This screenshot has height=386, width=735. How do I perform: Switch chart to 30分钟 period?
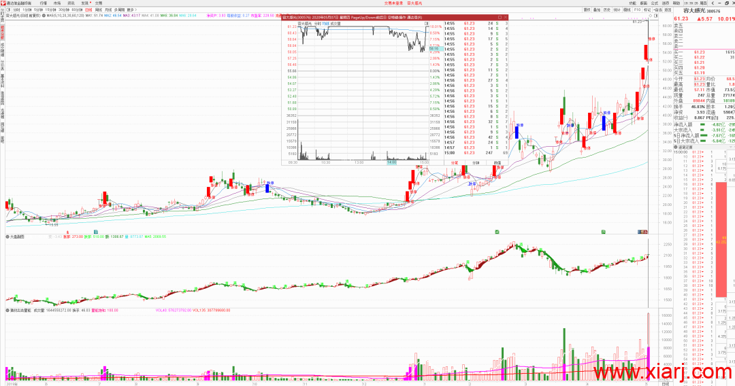[x=64, y=10]
